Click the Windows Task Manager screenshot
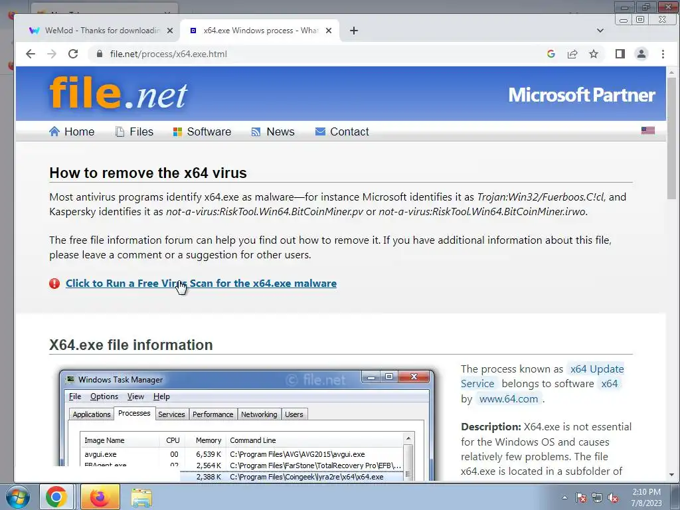This screenshot has width=680, height=510. [246, 425]
